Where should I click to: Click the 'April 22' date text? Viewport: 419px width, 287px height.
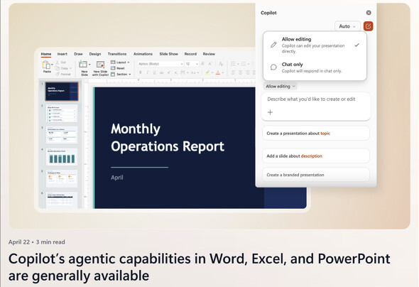(x=19, y=242)
